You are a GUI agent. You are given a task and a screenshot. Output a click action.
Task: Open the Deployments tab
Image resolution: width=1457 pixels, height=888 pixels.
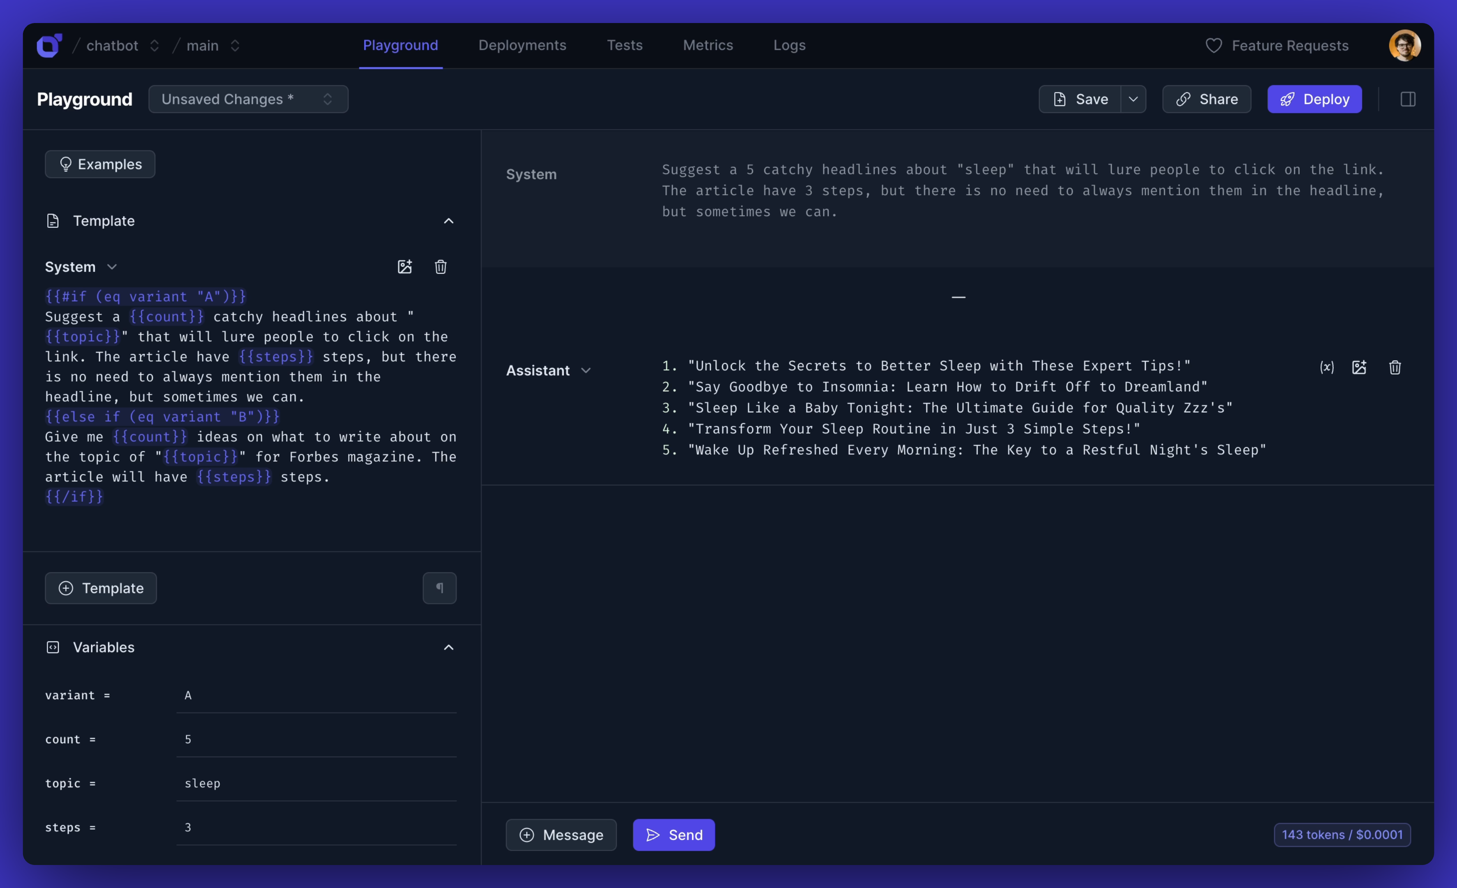click(522, 45)
